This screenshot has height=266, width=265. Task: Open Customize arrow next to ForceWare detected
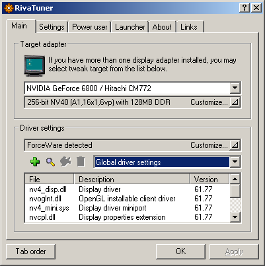[235, 145]
